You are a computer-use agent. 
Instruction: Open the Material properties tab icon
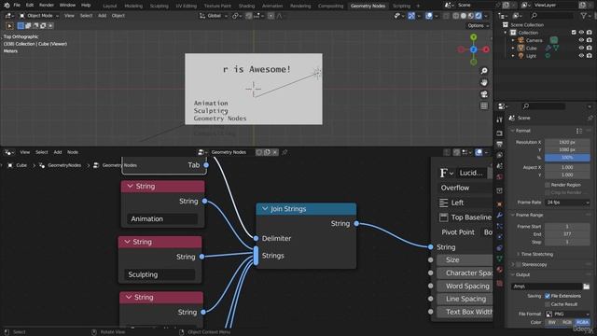tap(500, 270)
